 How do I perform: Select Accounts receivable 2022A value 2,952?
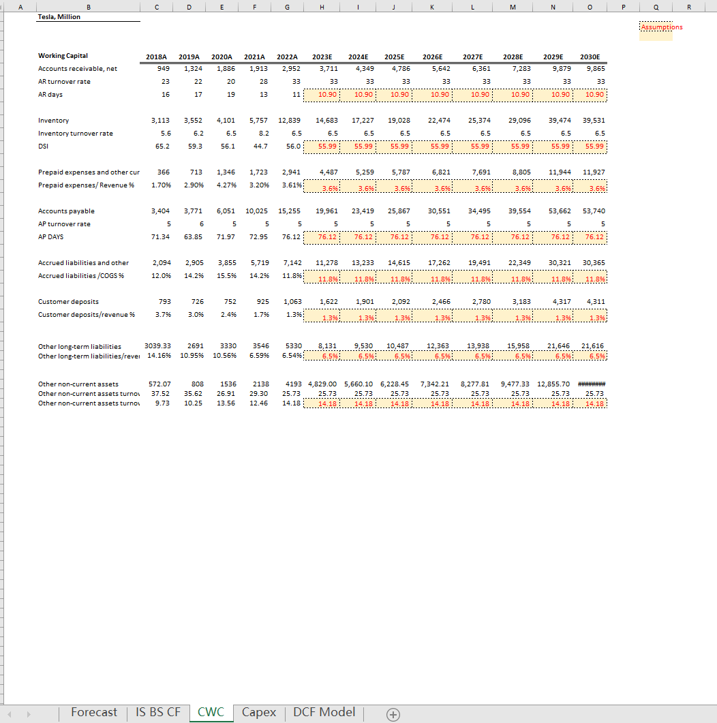(288, 69)
